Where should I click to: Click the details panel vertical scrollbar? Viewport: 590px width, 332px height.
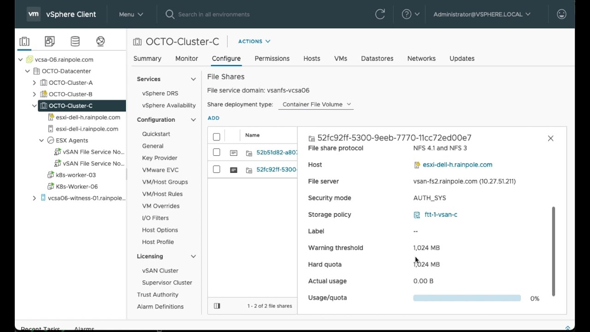[554, 251]
